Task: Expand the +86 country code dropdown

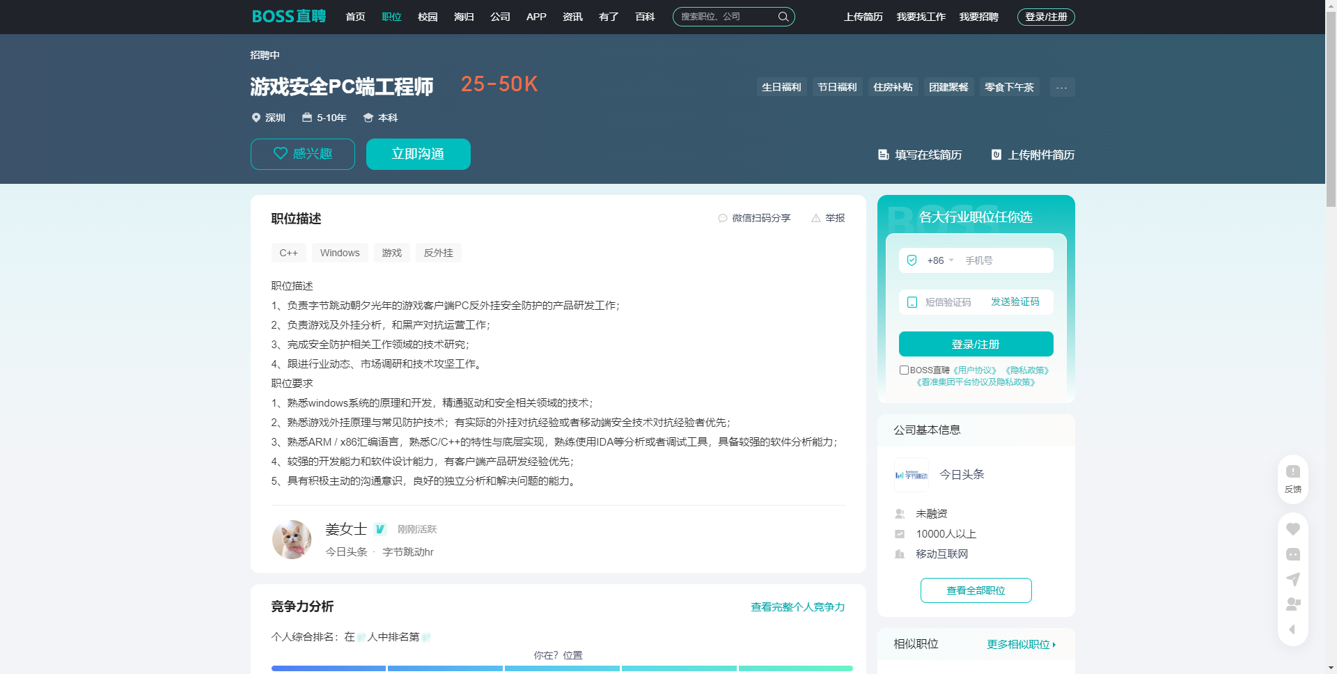Action: point(940,260)
